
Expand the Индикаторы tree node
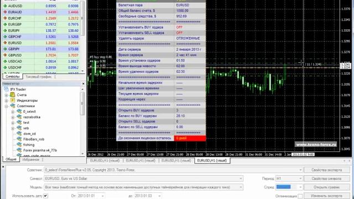tap(6, 101)
